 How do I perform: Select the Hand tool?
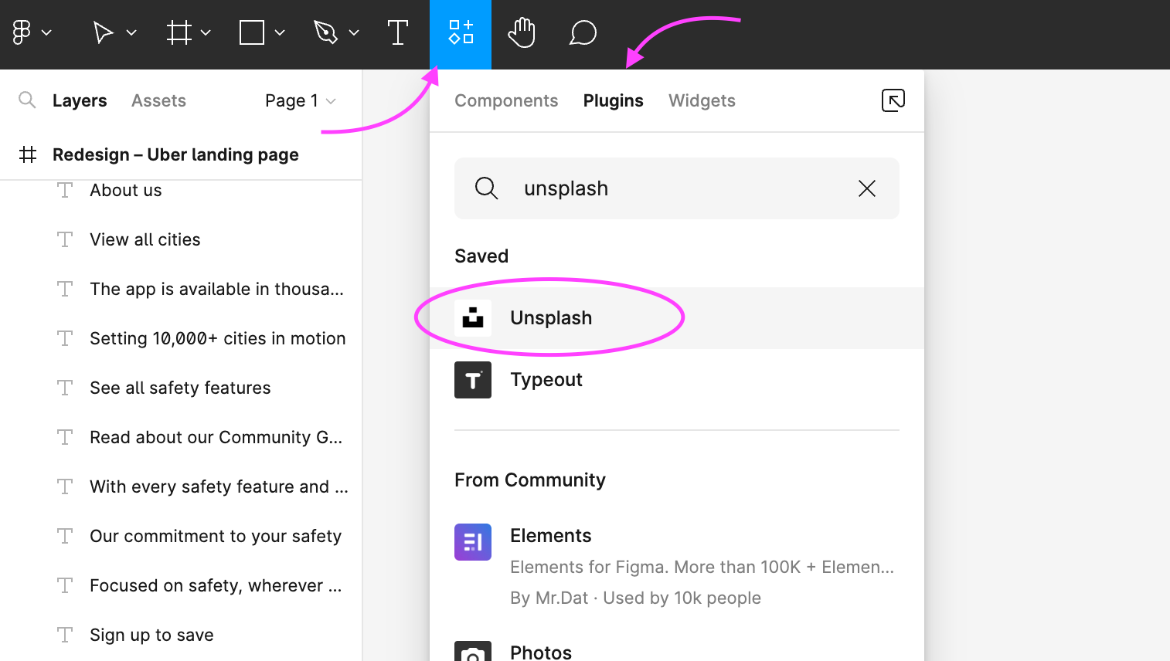522,32
